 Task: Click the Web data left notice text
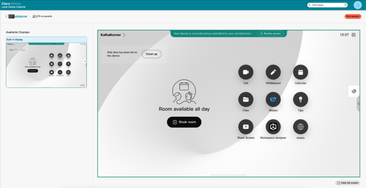[122, 54]
